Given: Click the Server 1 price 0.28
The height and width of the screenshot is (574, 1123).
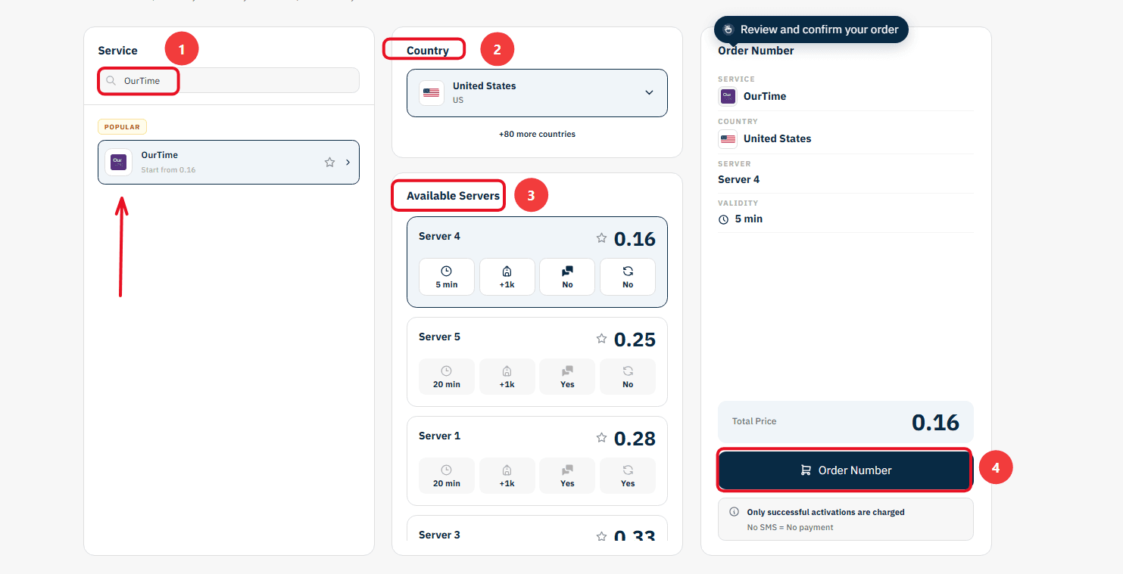Looking at the screenshot, I should pyautogui.click(x=635, y=439).
